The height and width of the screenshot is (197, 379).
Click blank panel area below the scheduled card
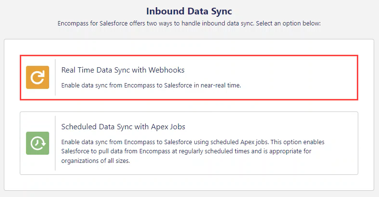189,183
